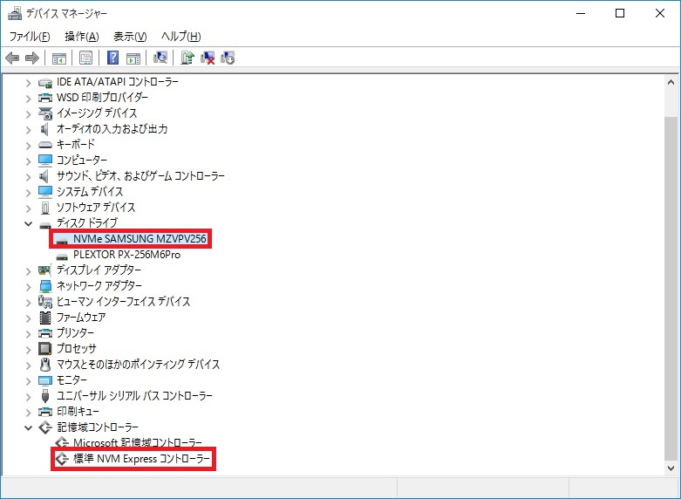Select the ディスク ドライブ label
Image resolution: width=681 pixels, height=499 pixels.
point(87,223)
